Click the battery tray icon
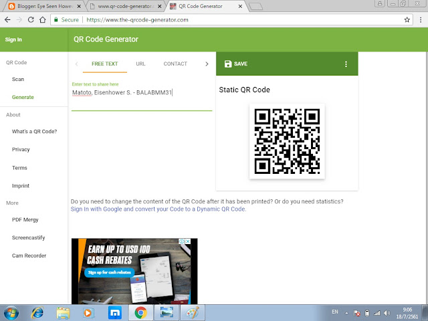This screenshot has height=321, width=428. click(367, 313)
